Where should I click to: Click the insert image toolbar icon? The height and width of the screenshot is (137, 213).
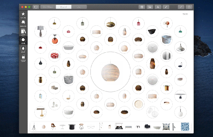click(150, 7)
